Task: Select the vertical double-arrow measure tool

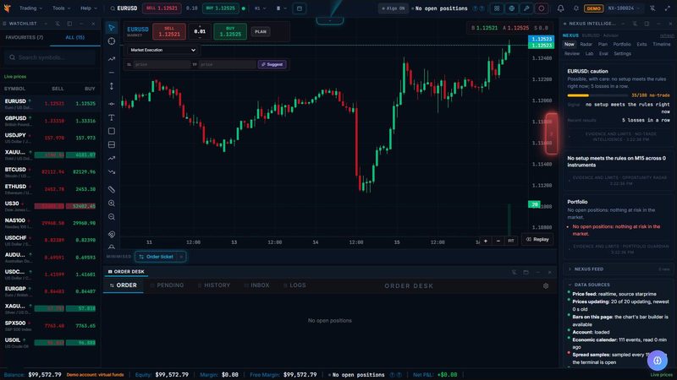Action: pyautogui.click(x=112, y=86)
